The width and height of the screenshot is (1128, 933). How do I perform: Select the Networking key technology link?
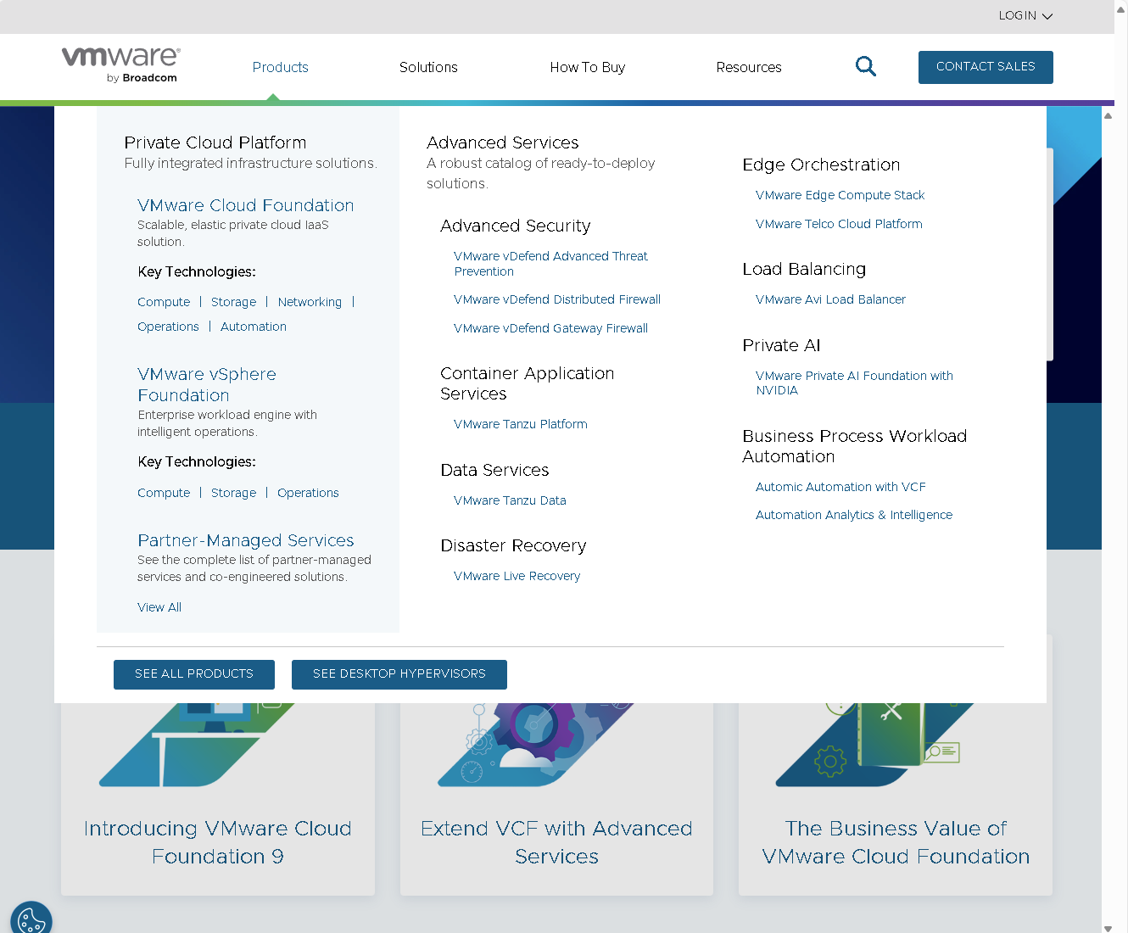(x=310, y=302)
